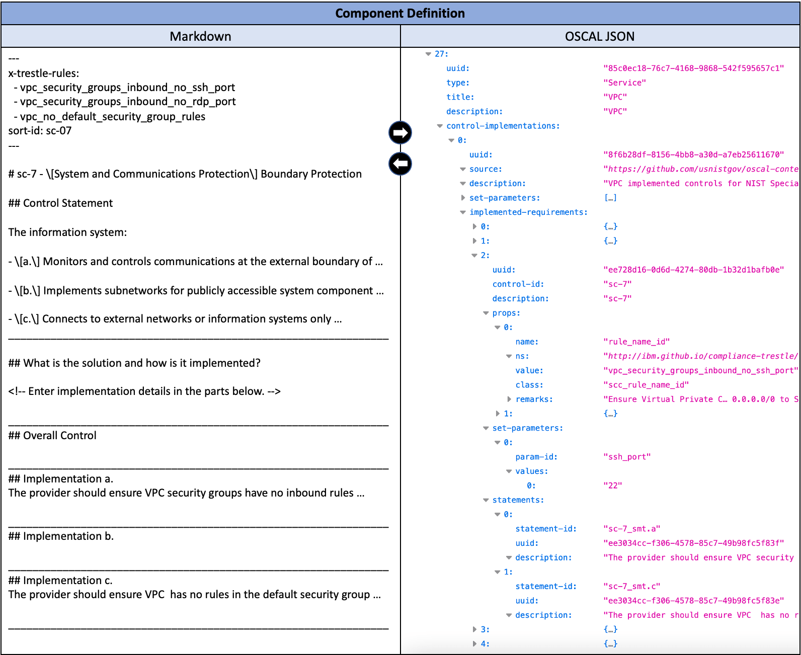The width and height of the screenshot is (801, 655).
Task: Collapse the node 27 tree entry
Action: click(428, 54)
